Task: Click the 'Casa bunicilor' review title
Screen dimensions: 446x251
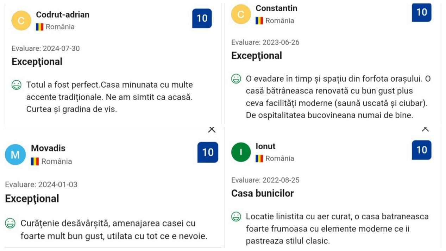Action: (262, 193)
